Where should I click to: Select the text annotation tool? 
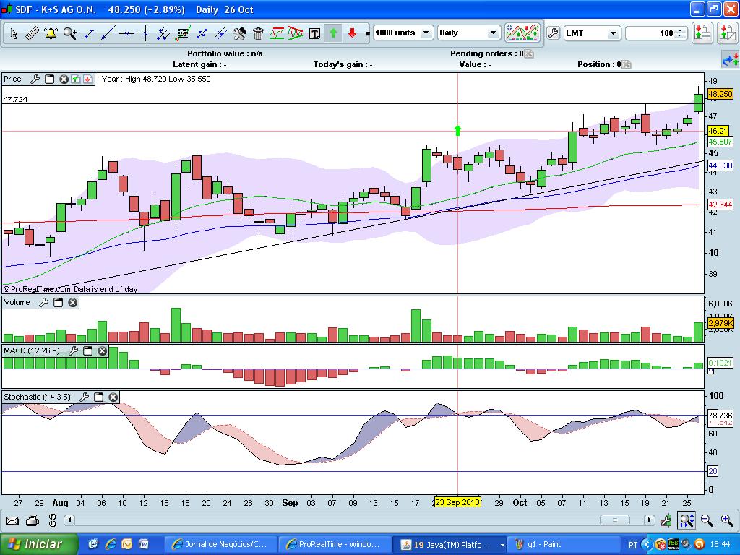tap(315, 33)
